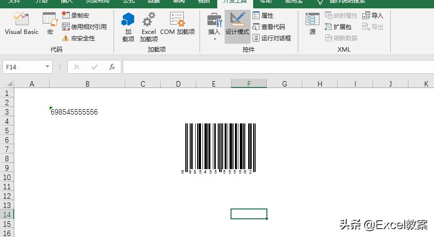The image size is (434, 237).
Task: Select column A header
Action: tap(32, 84)
